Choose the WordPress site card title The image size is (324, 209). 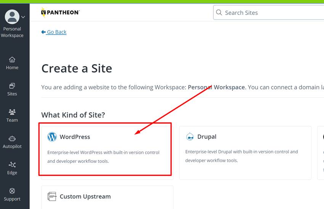[x=75, y=137]
